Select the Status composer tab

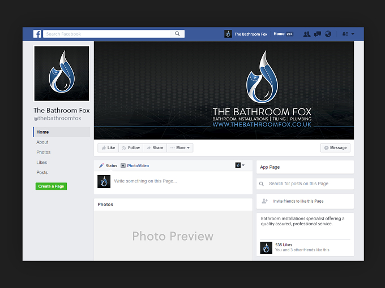pos(112,166)
